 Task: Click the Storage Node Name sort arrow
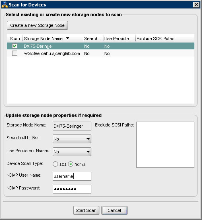coord(68,38)
